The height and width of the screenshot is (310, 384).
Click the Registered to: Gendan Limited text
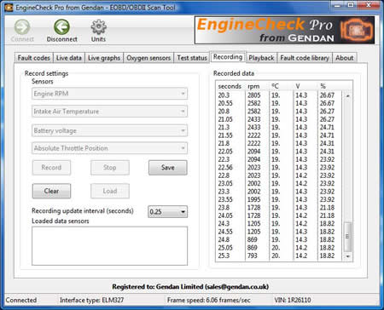point(190,287)
